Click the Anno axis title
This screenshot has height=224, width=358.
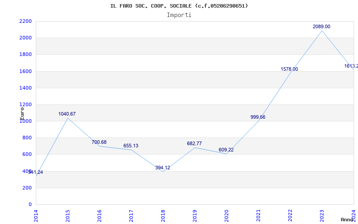point(347,220)
